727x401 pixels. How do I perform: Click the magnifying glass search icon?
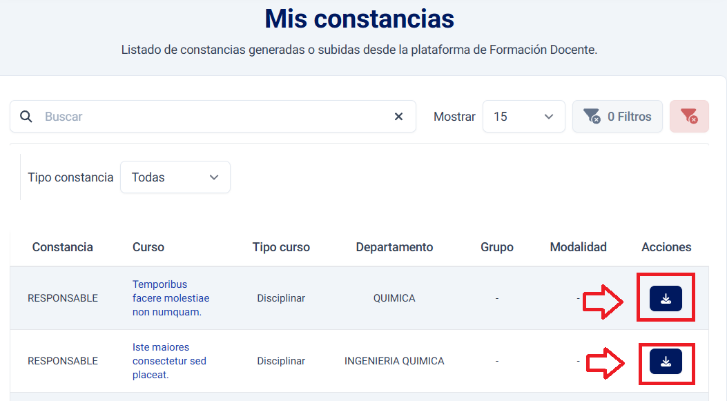(x=26, y=117)
